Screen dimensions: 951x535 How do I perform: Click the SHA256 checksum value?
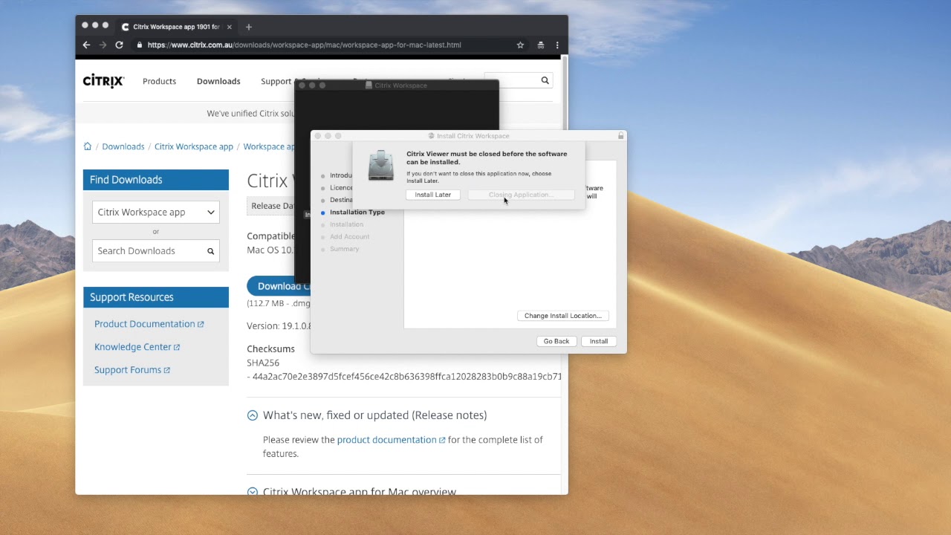407,377
